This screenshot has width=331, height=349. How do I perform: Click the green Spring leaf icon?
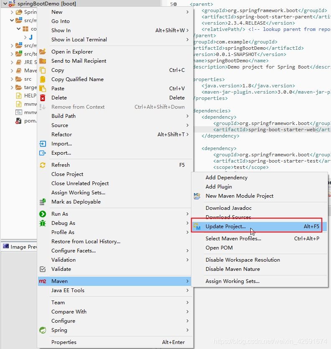pyautogui.click(x=43, y=330)
